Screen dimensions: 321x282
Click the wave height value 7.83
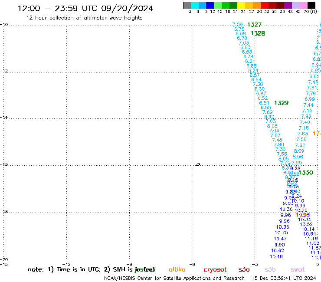(x=275, y=135)
